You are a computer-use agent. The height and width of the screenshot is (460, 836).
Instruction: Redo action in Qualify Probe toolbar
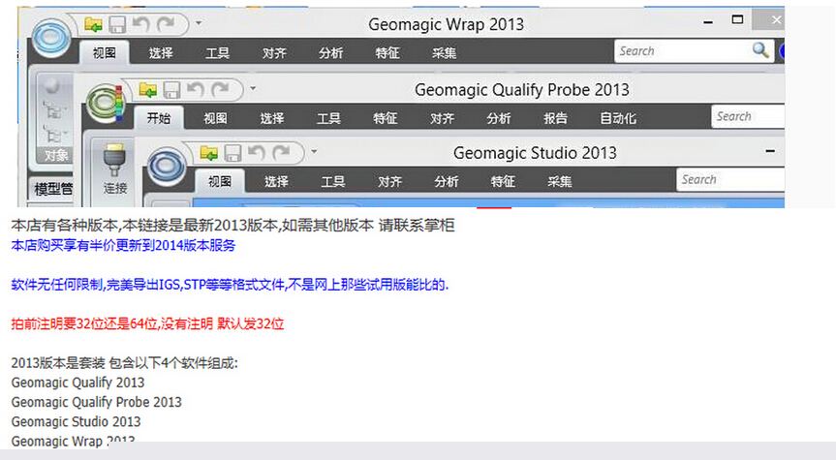[x=220, y=89]
